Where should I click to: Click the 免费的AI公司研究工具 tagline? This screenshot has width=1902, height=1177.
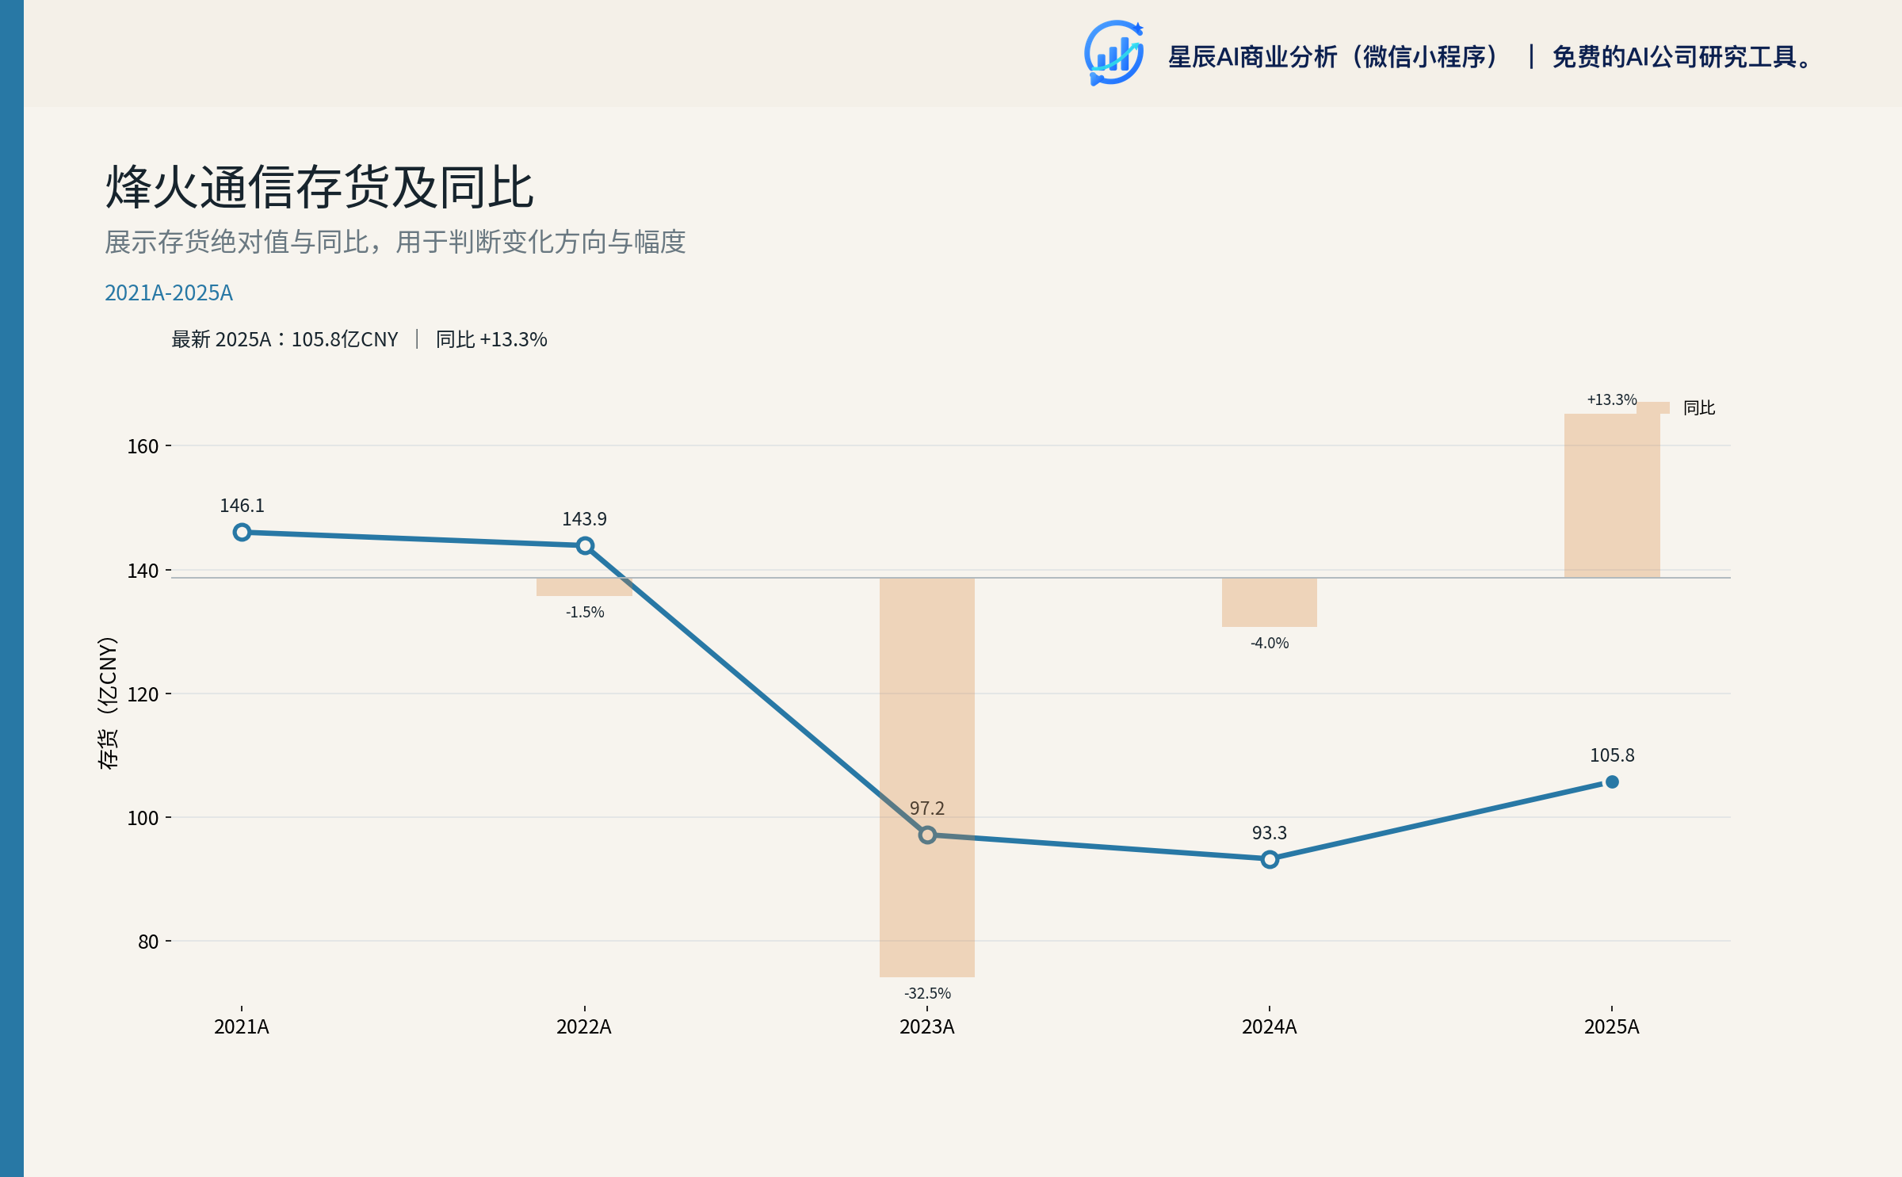pos(1682,57)
